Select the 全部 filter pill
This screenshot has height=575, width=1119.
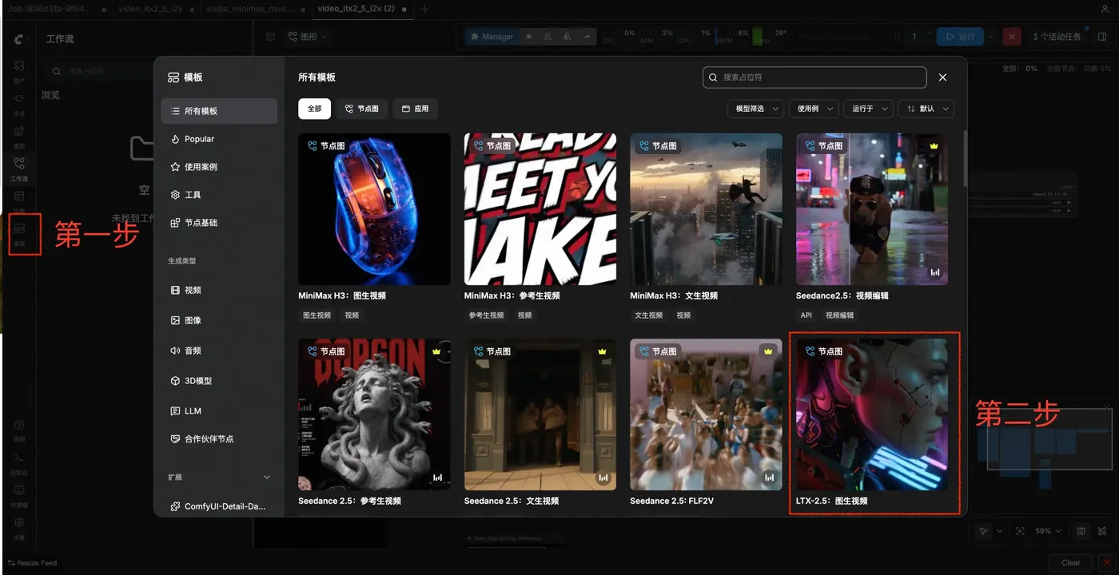point(314,109)
